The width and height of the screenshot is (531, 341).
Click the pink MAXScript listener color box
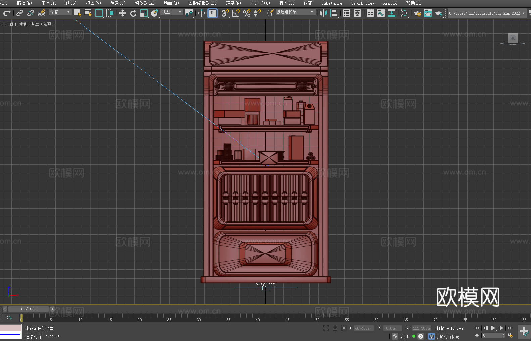pyautogui.click(x=11, y=328)
